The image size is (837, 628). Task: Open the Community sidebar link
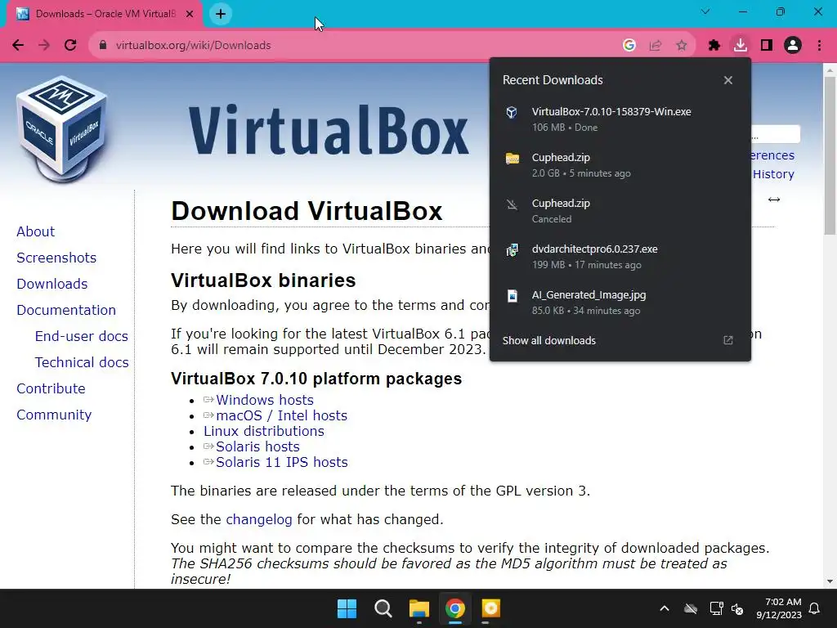point(54,415)
